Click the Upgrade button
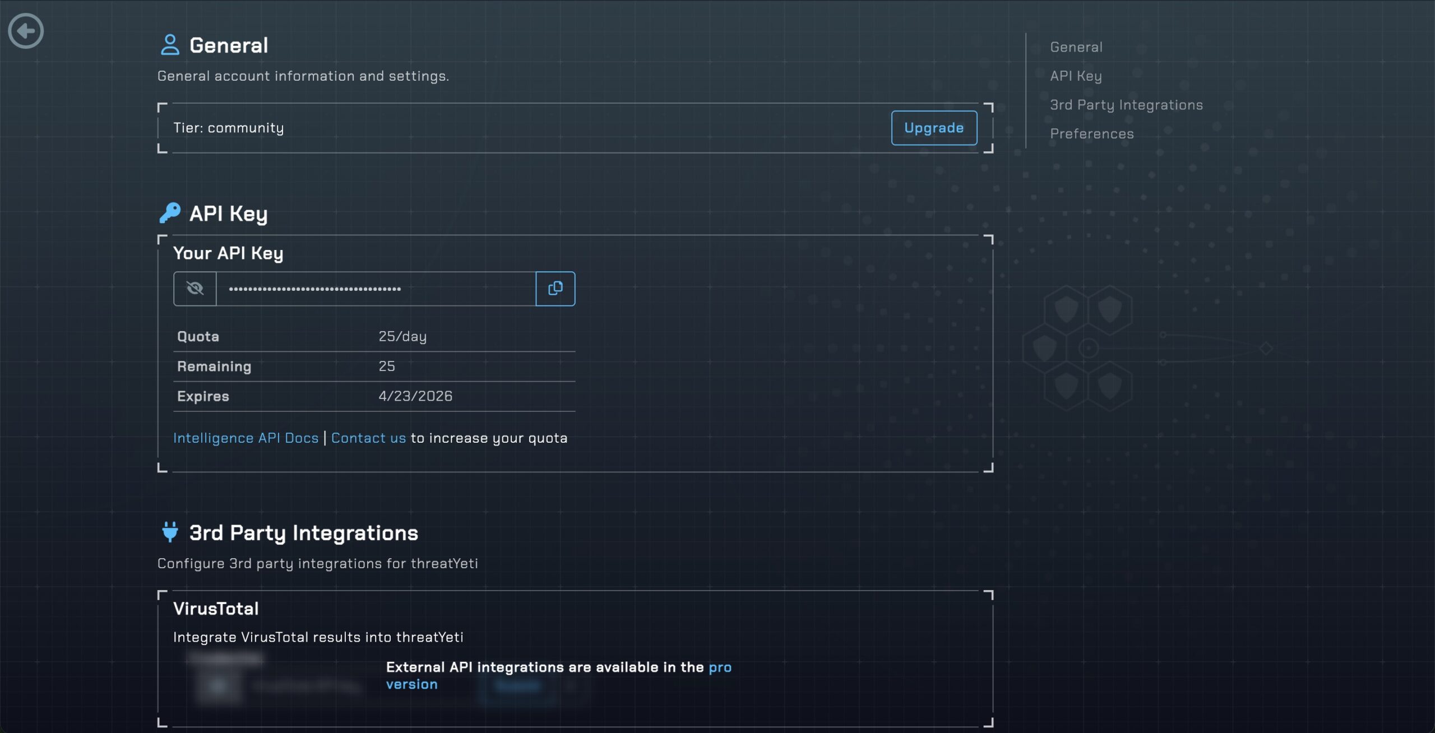Screen dimensions: 1435x733 coord(933,128)
